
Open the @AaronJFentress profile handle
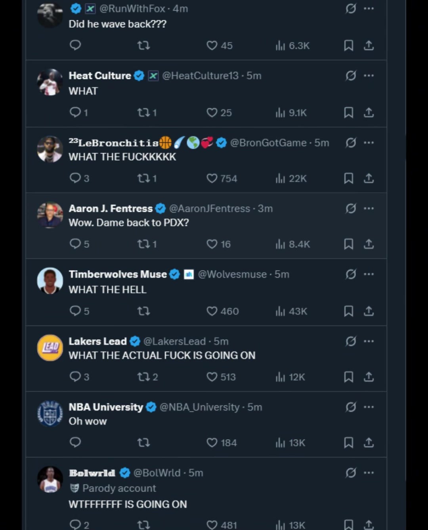pyautogui.click(x=210, y=208)
